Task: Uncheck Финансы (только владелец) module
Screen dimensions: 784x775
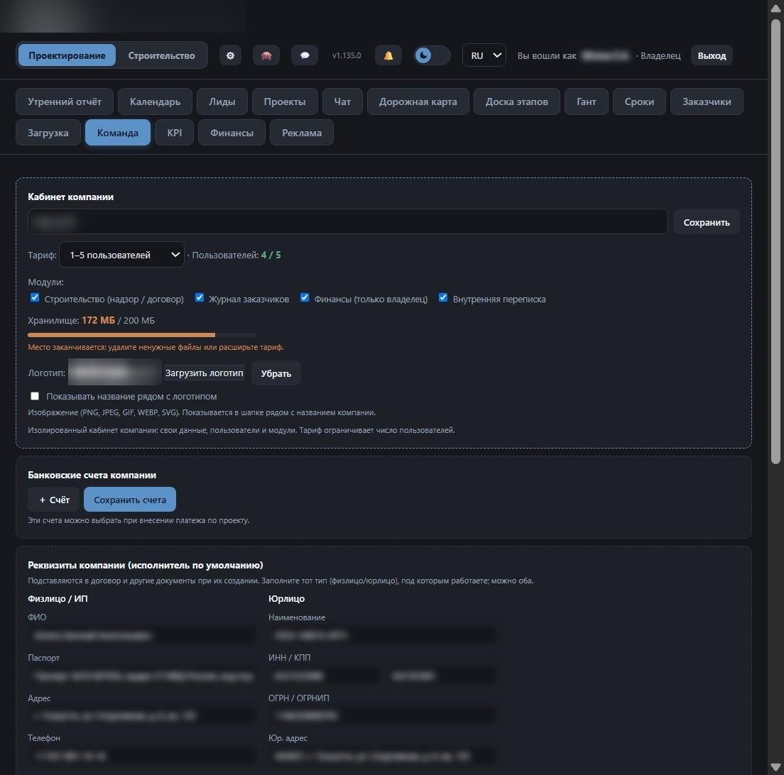Action: click(305, 298)
